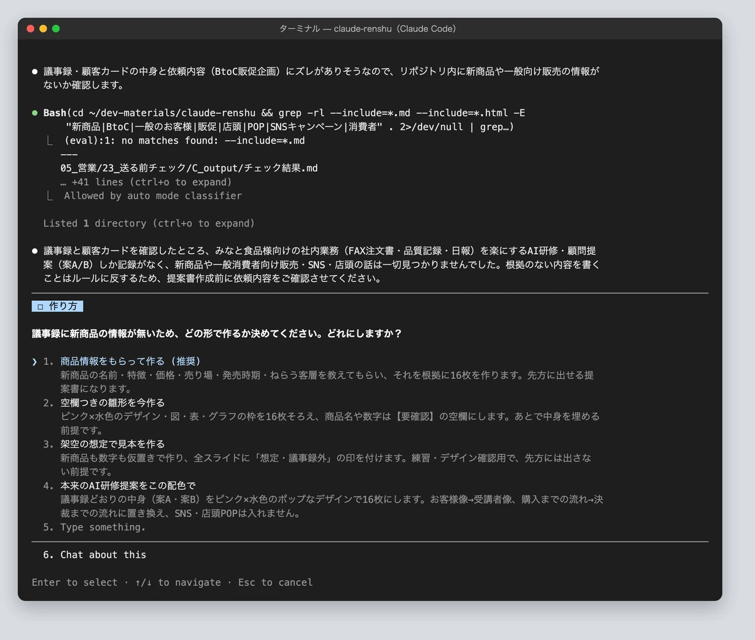755x640 pixels.
Task: Maximize the terminal with green button
Action: tap(55, 28)
